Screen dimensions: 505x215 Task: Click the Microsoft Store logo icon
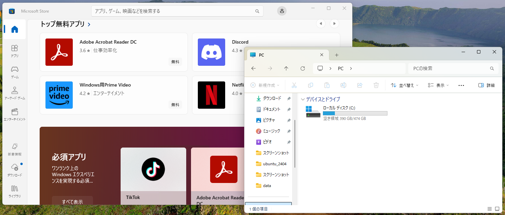pos(12,11)
